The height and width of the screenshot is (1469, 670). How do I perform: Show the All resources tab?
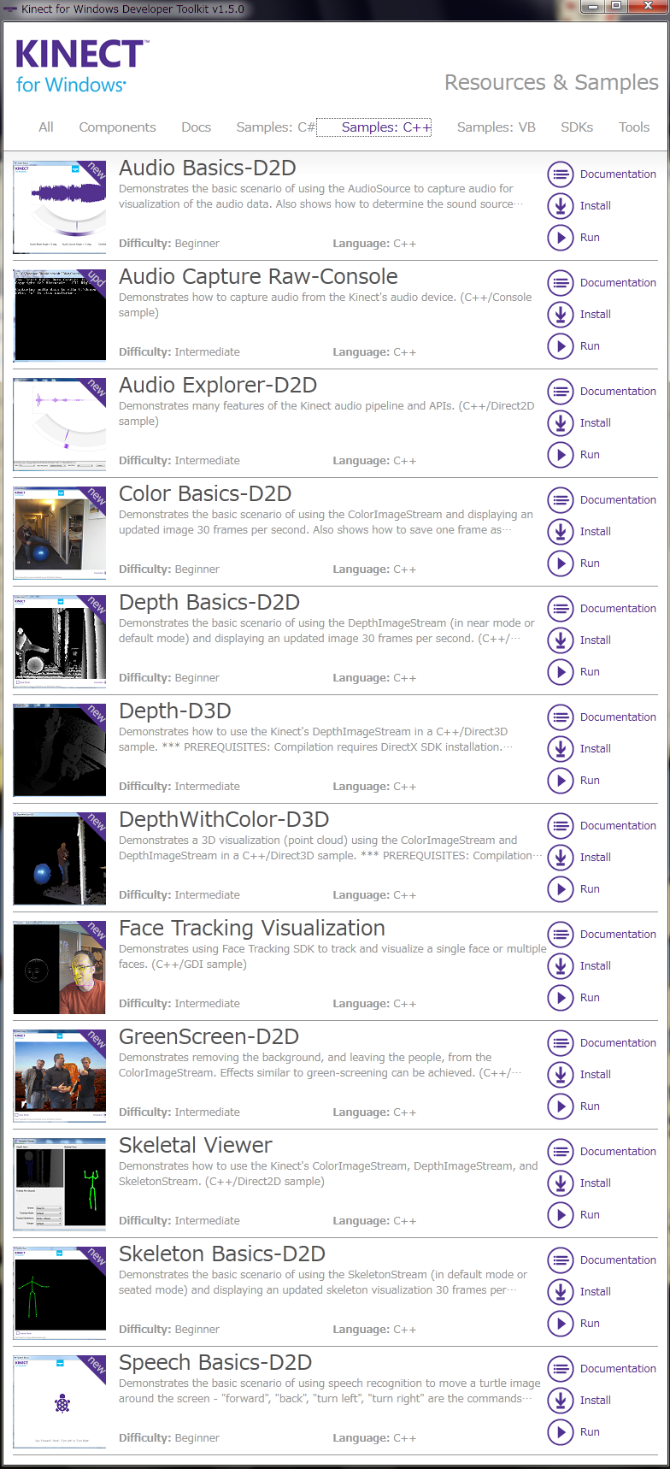(x=46, y=127)
